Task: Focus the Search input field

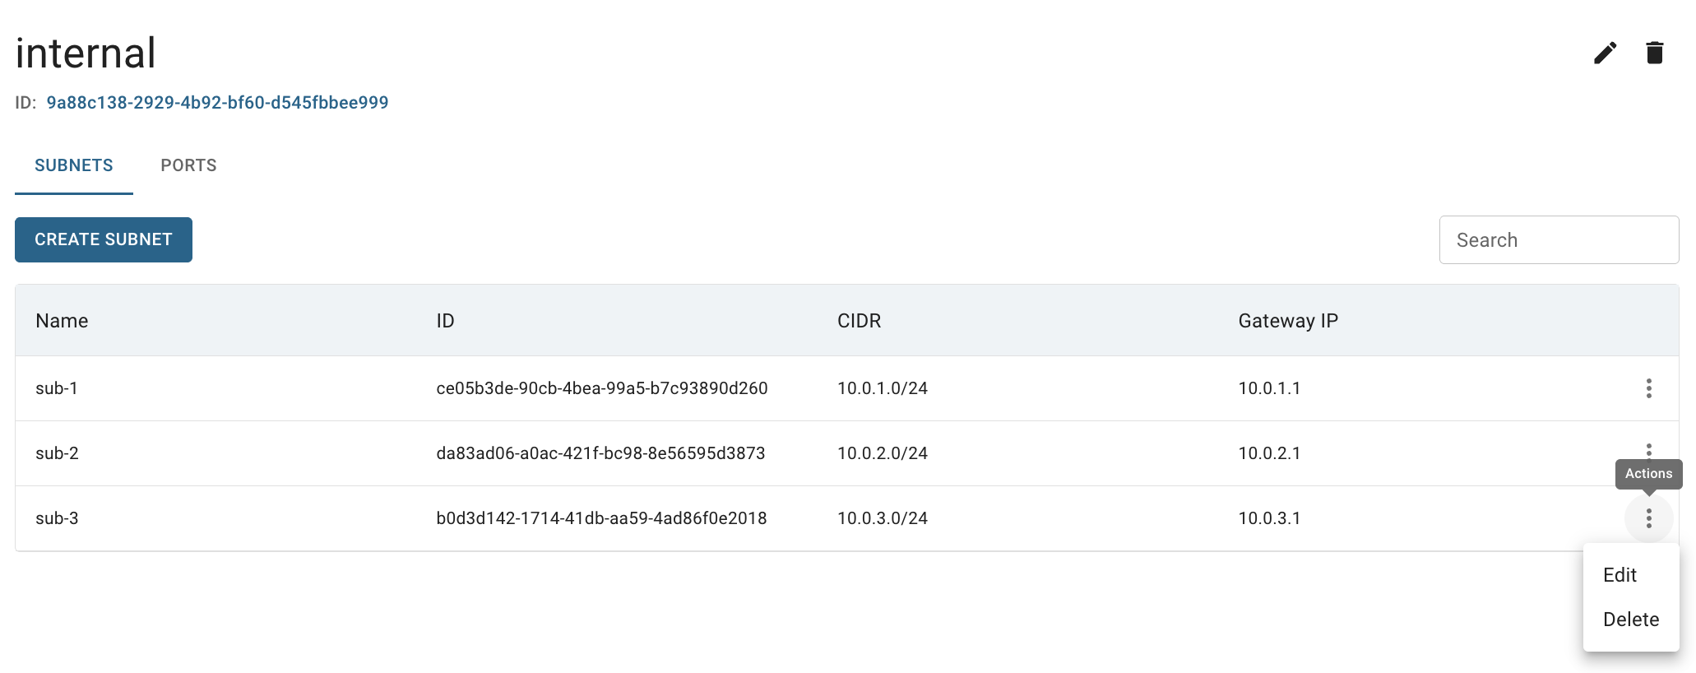Action: tap(1559, 240)
